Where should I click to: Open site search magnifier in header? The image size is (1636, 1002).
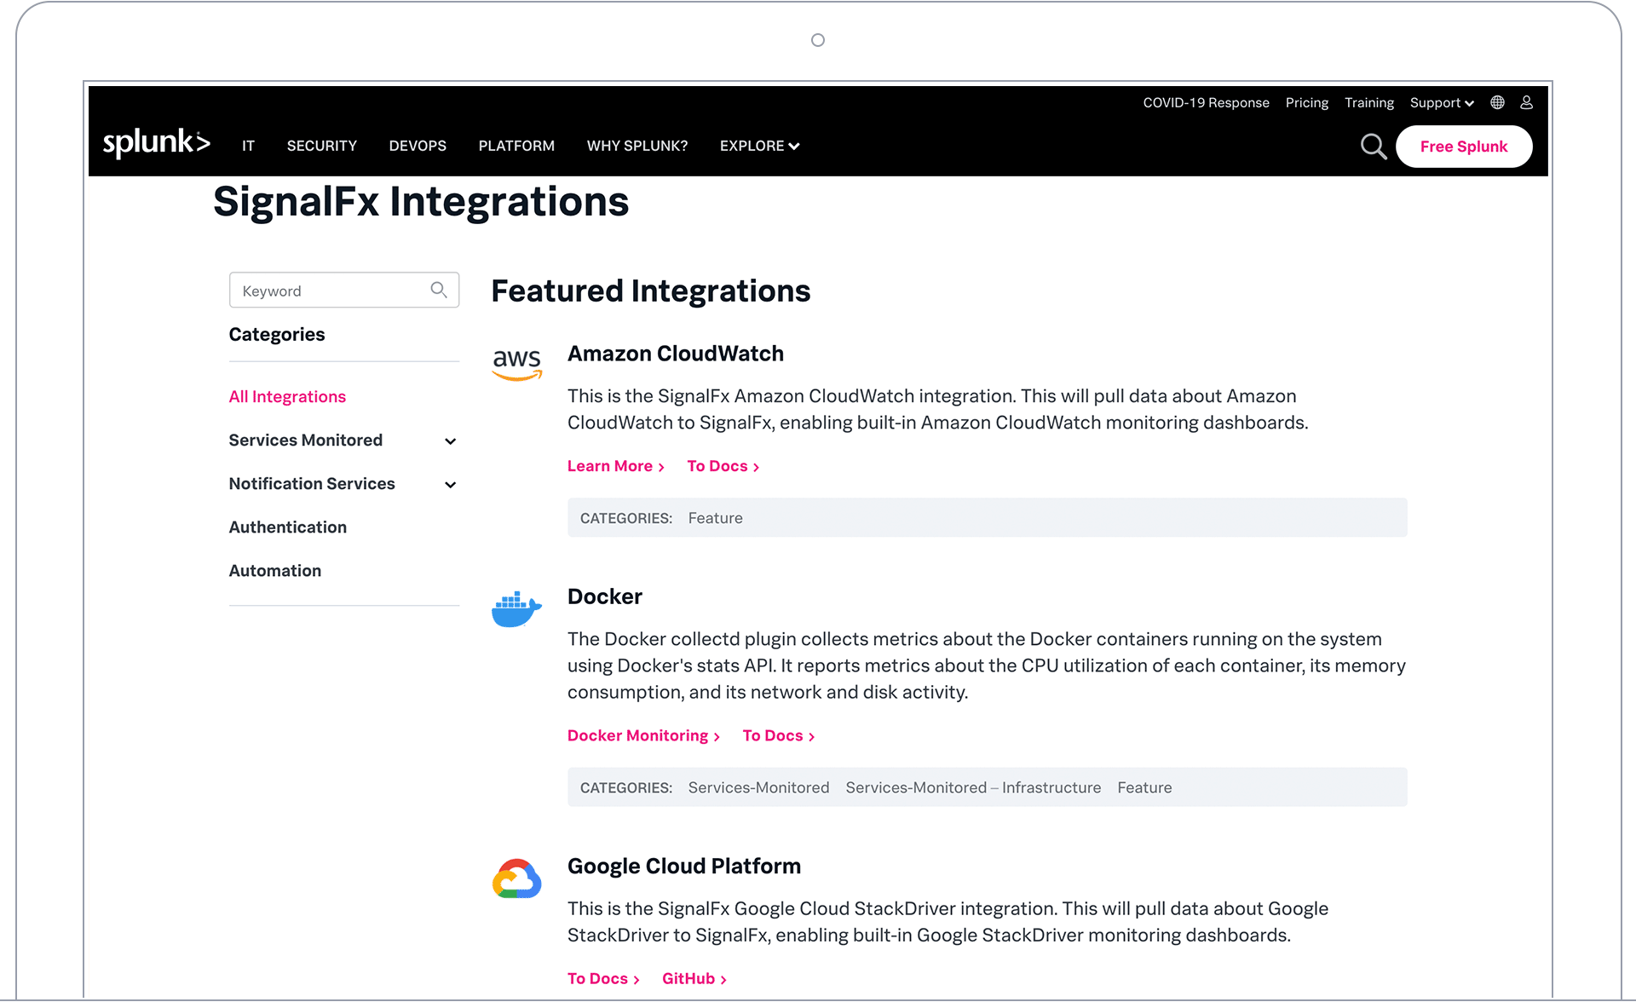1373,147
